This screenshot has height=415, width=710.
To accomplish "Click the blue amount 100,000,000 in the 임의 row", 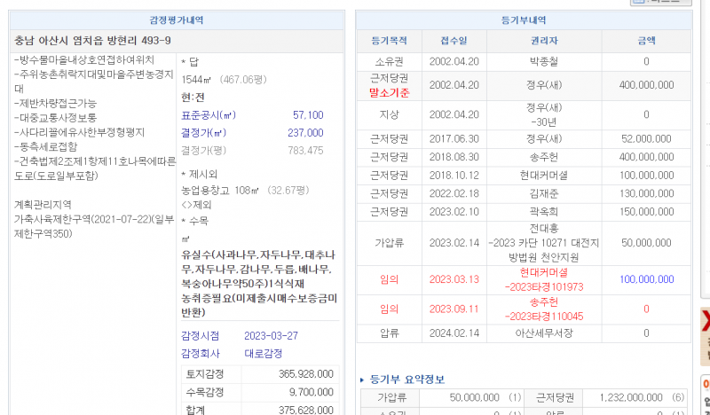I will [x=646, y=279].
